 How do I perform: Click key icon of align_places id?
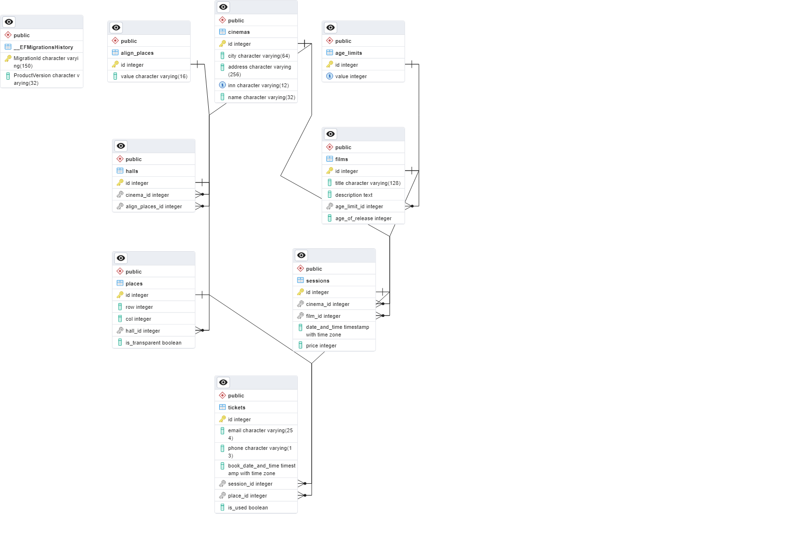coord(115,65)
